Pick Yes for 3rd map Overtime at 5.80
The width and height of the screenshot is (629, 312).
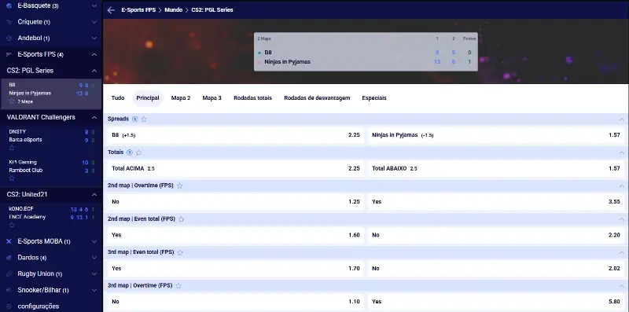tap(496, 302)
